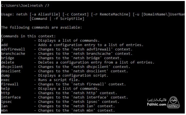Click the 'bridge' command in the list
This screenshot has width=186, height=115.
7,58
